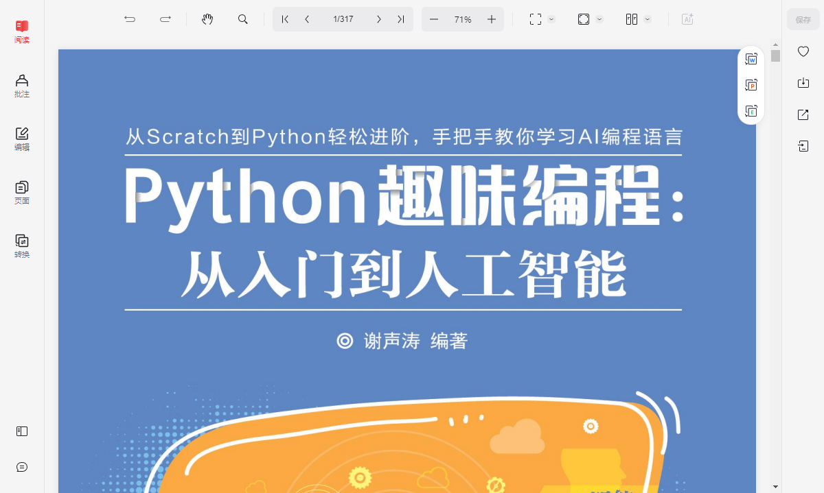Screen dimensions: 824x493
Task: Jump to the first page
Action: point(286,19)
